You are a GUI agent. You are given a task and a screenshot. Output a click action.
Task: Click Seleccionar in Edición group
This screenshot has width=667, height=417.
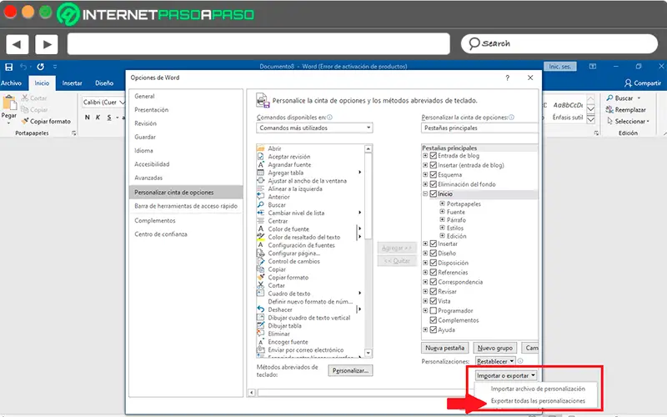click(628, 121)
